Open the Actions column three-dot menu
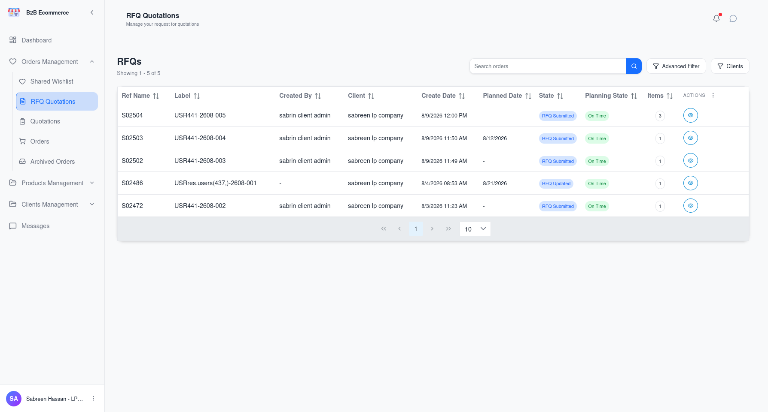 713,95
